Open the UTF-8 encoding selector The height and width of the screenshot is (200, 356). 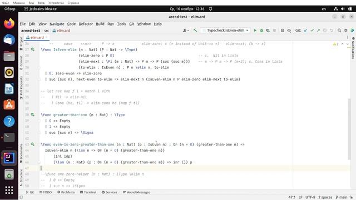(310, 197)
